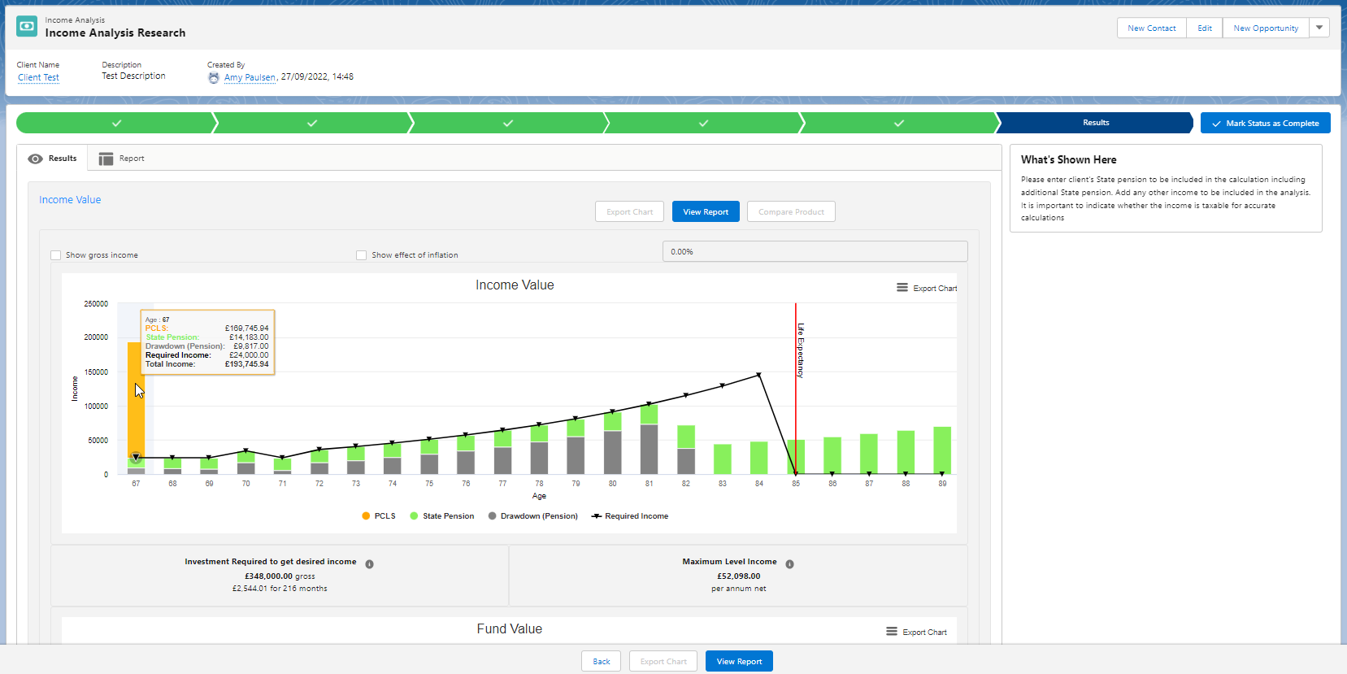The height and width of the screenshot is (674, 1347).
Task: Click footer View Report button
Action: click(739, 661)
